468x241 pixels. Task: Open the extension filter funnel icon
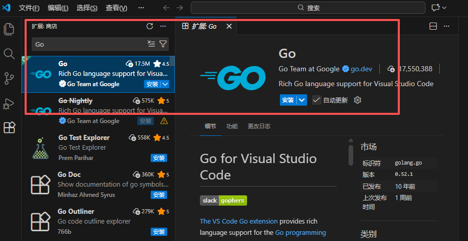click(163, 44)
